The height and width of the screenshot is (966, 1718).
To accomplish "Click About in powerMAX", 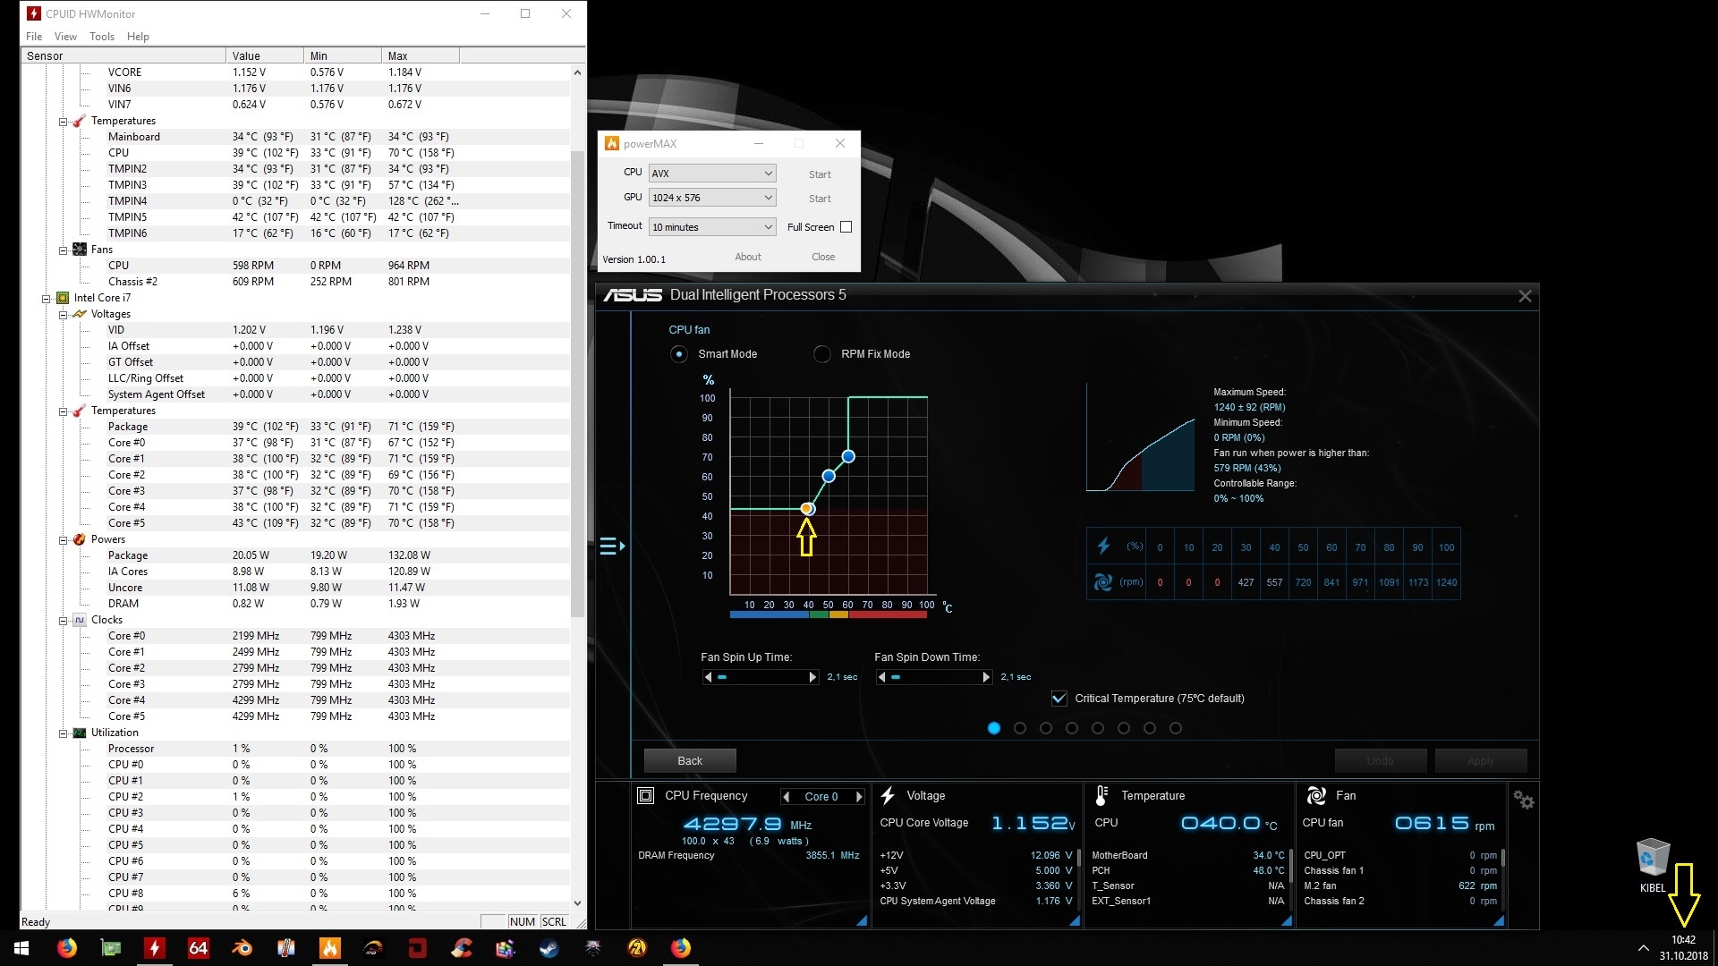I will click(747, 258).
